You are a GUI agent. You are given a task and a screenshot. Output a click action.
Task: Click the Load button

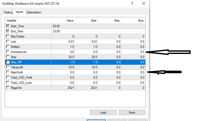point(103,113)
